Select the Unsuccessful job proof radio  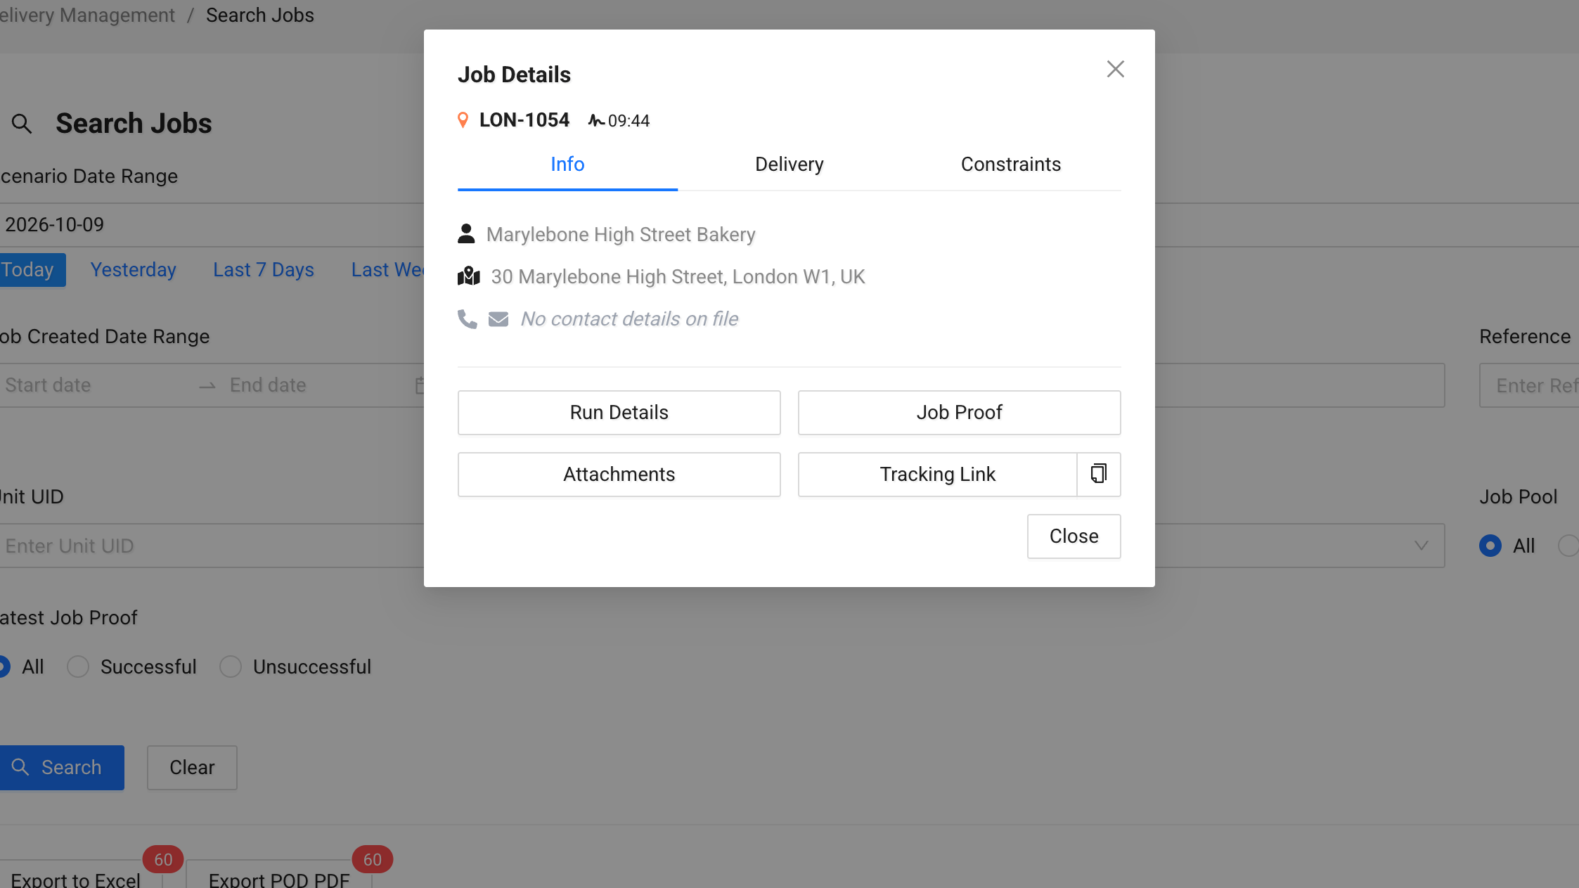231,667
